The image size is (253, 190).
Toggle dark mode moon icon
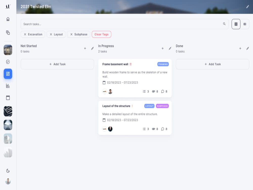click(8, 171)
